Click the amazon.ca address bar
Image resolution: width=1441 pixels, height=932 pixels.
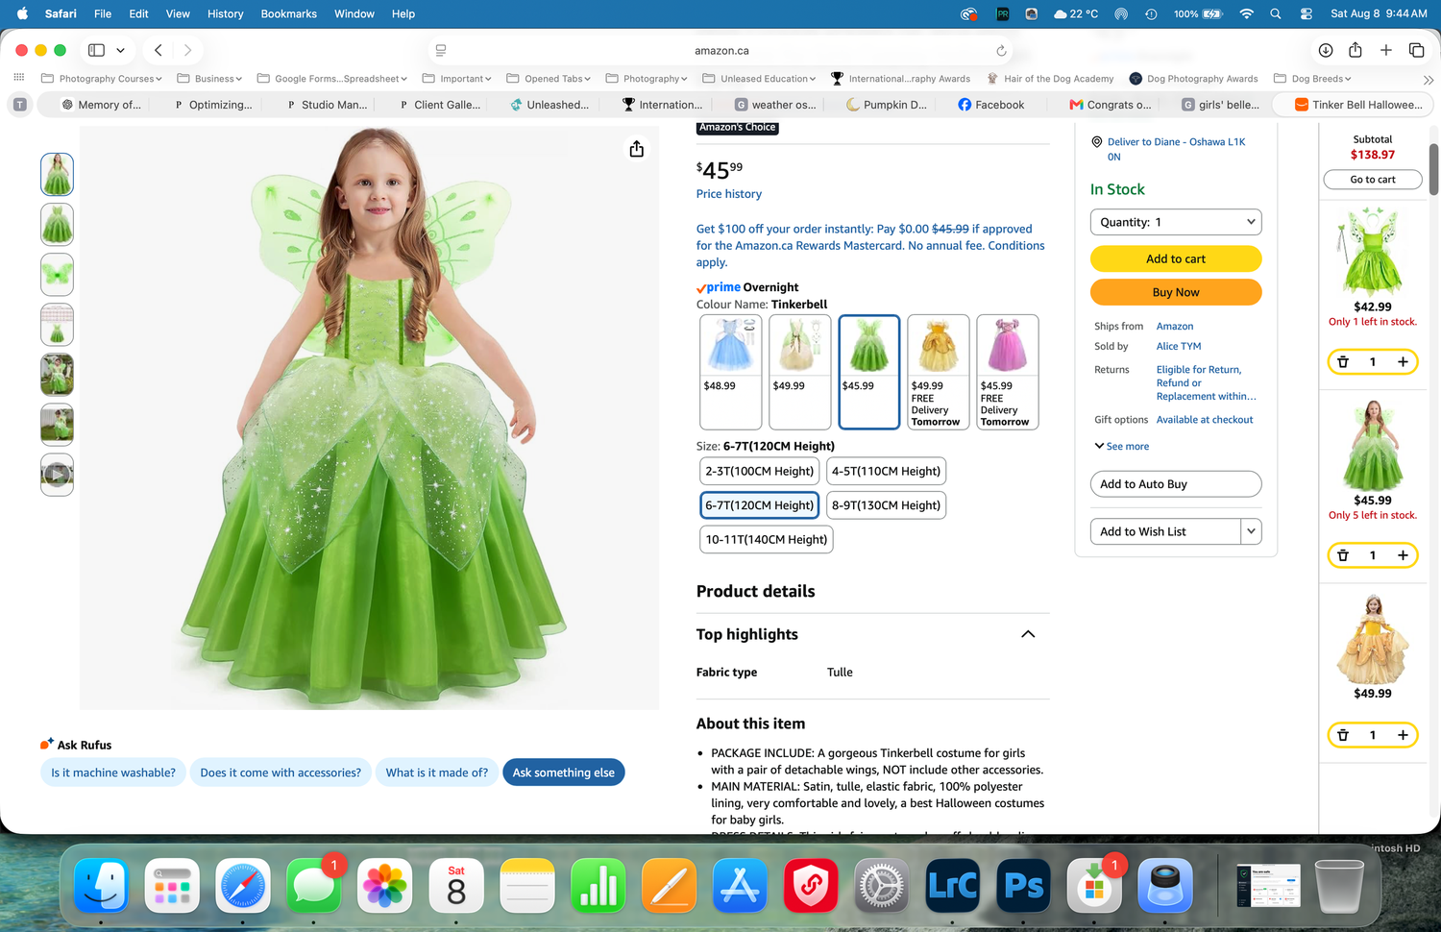tap(721, 50)
